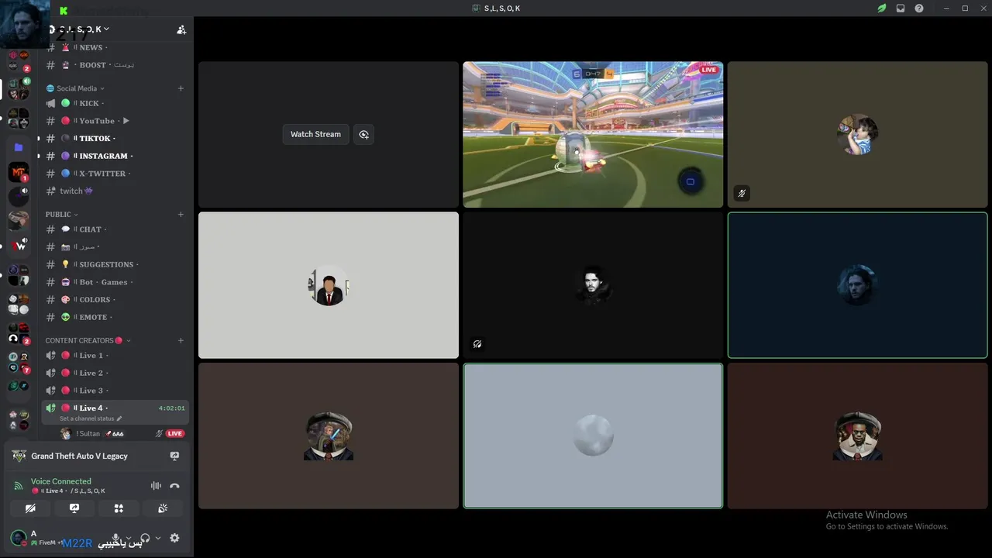992x558 pixels.
Task: Open the YouTube channel
Action: 115,121
